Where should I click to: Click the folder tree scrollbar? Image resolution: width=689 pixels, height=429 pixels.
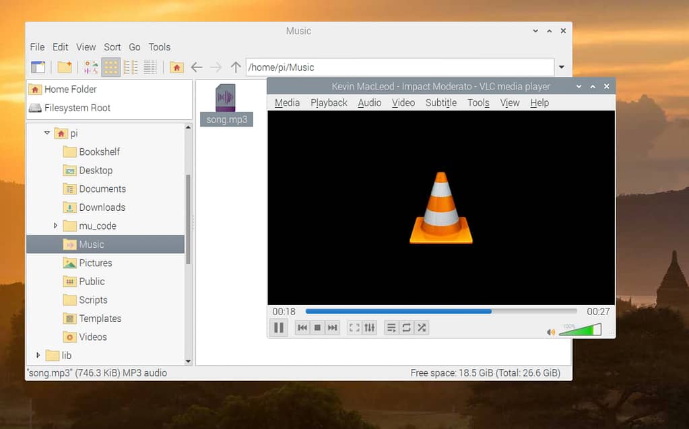point(188,220)
